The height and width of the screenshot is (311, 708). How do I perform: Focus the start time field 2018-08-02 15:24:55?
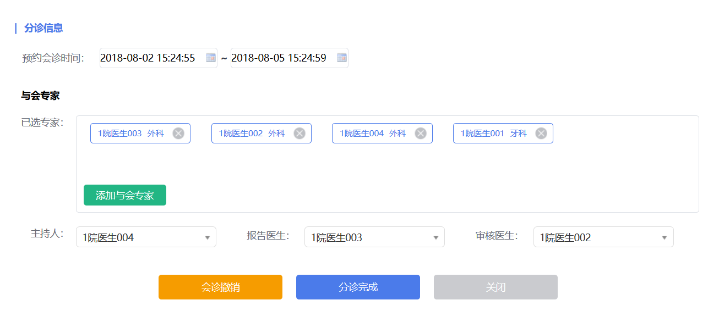pyautogui.click(x=149, y=58)
